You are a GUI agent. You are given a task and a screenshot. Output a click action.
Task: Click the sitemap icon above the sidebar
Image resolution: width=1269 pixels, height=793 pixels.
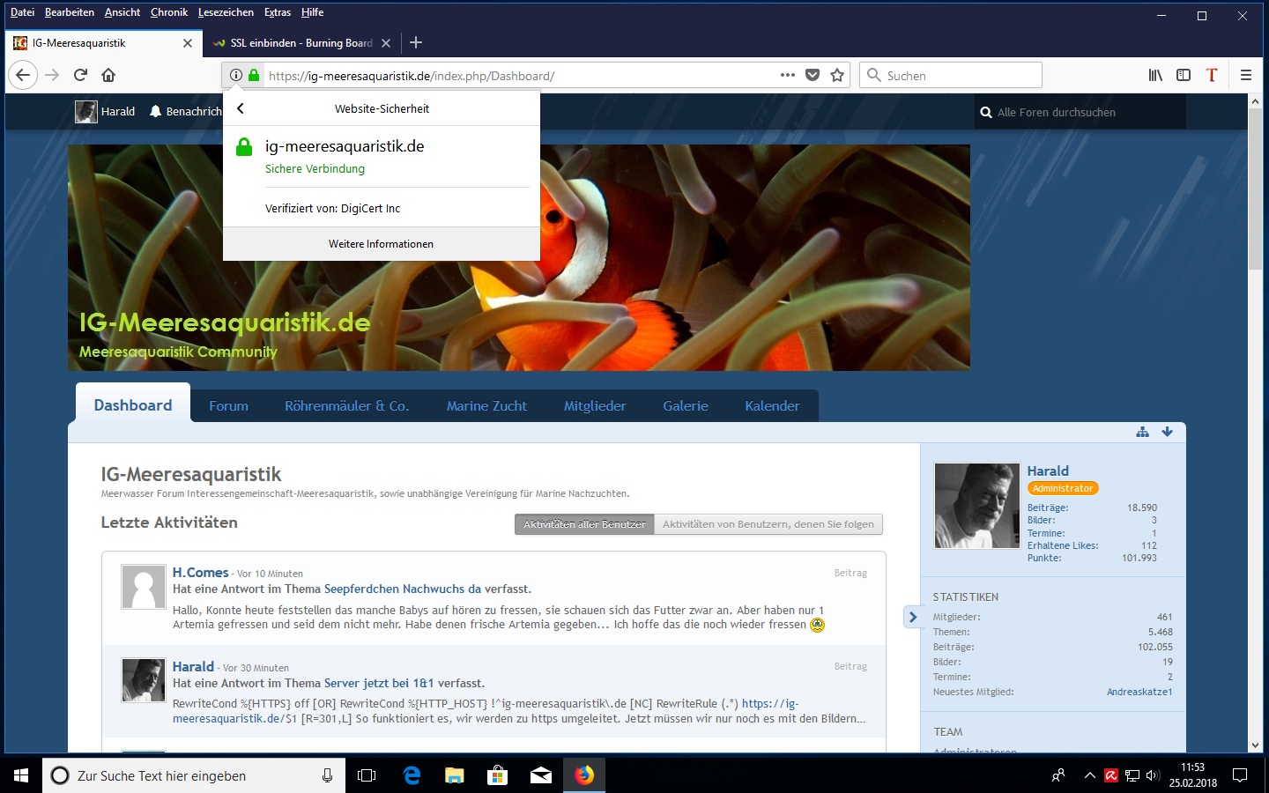coord(1142,432)
